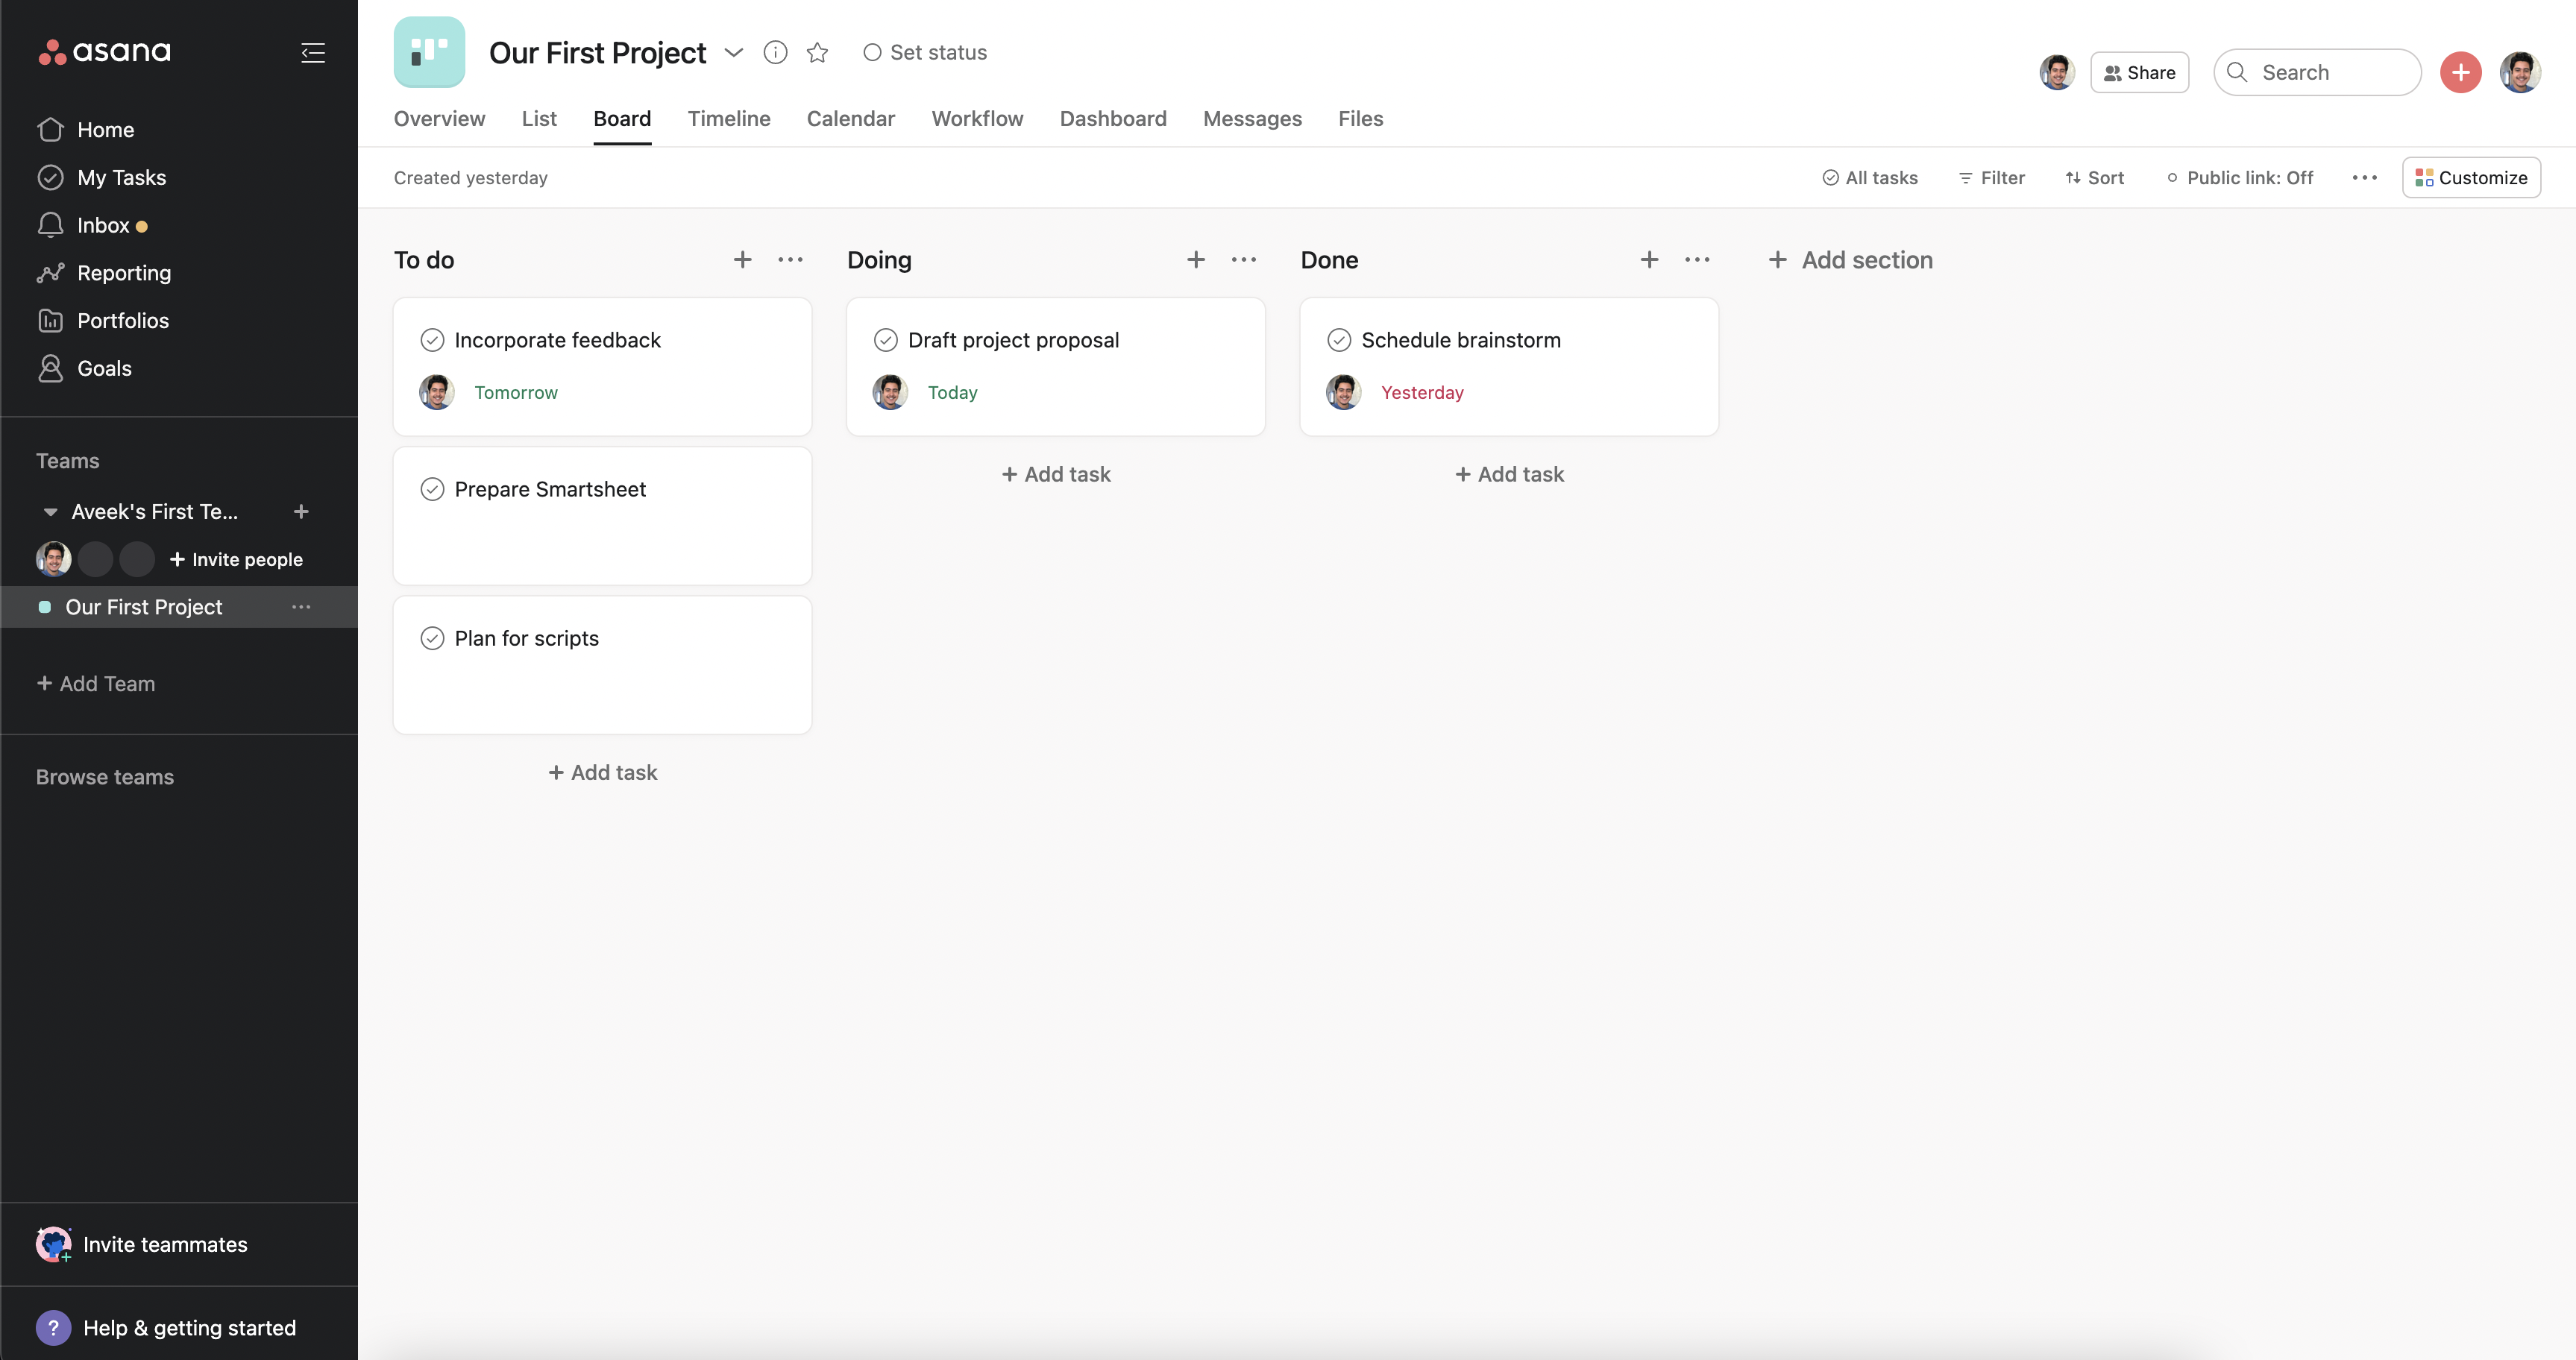Open project more options three dots toolbar
Image resolution: width=2576 pixels, height=1360 pixels.
tap(2364, 178)
